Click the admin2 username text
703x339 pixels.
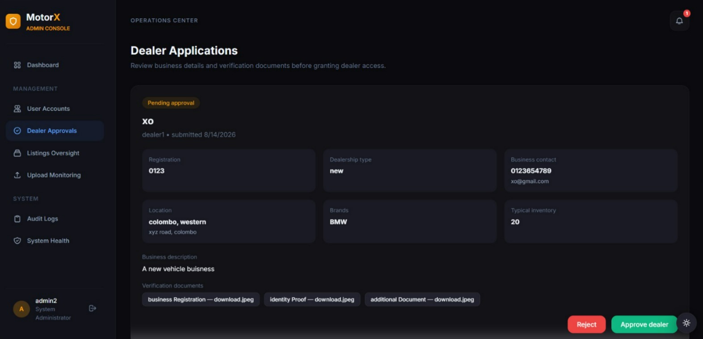click(46, 301)
